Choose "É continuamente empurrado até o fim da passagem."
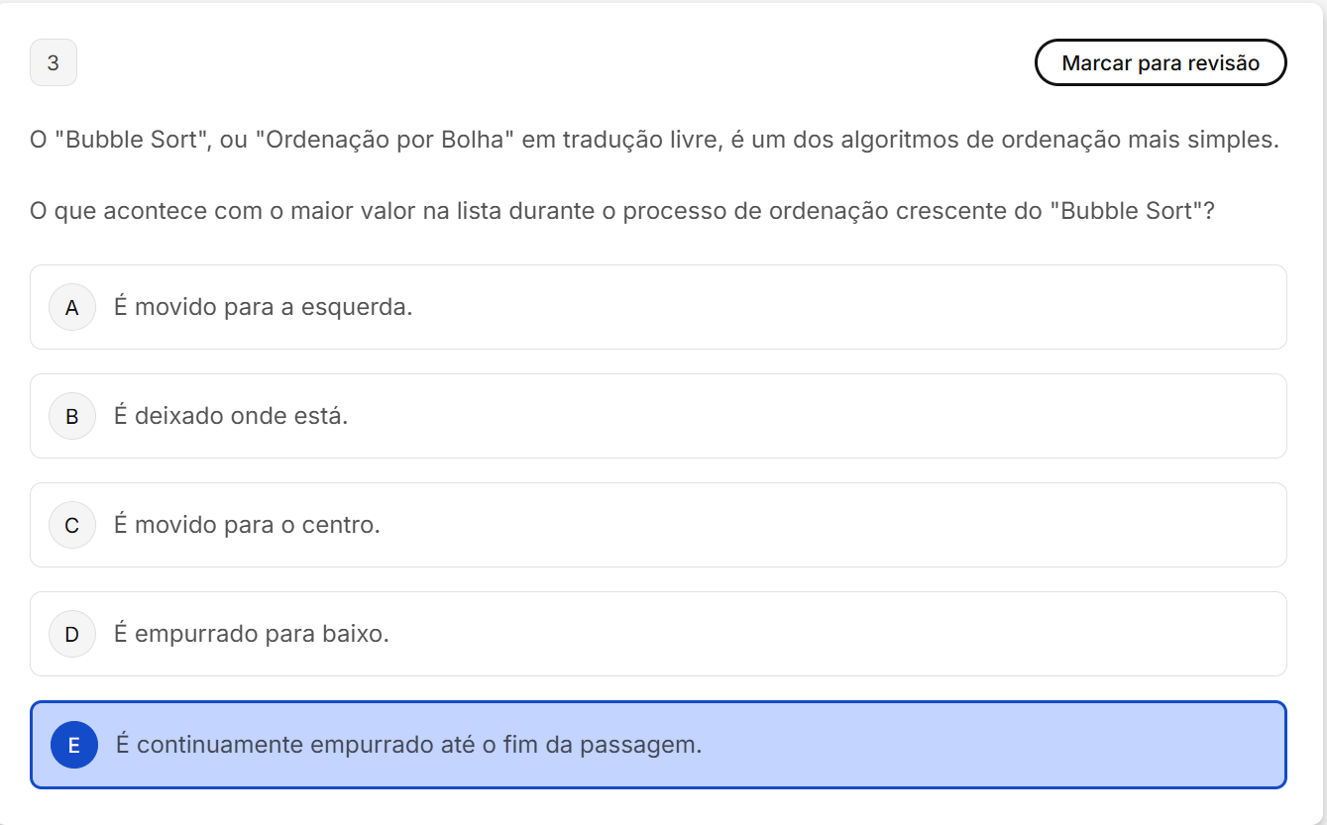Viewport: 1327px width, 825px height. coord(408,745)
